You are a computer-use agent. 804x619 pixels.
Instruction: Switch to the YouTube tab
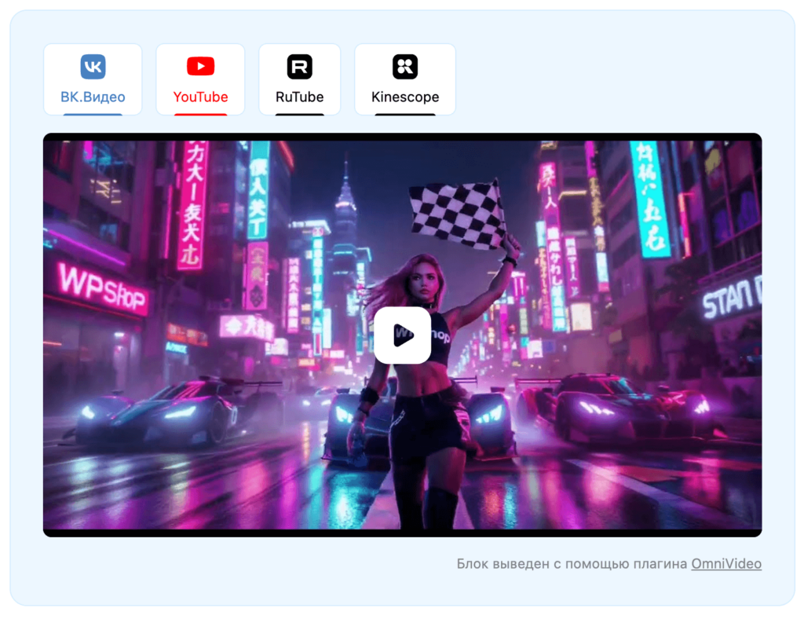click(200, 79)
